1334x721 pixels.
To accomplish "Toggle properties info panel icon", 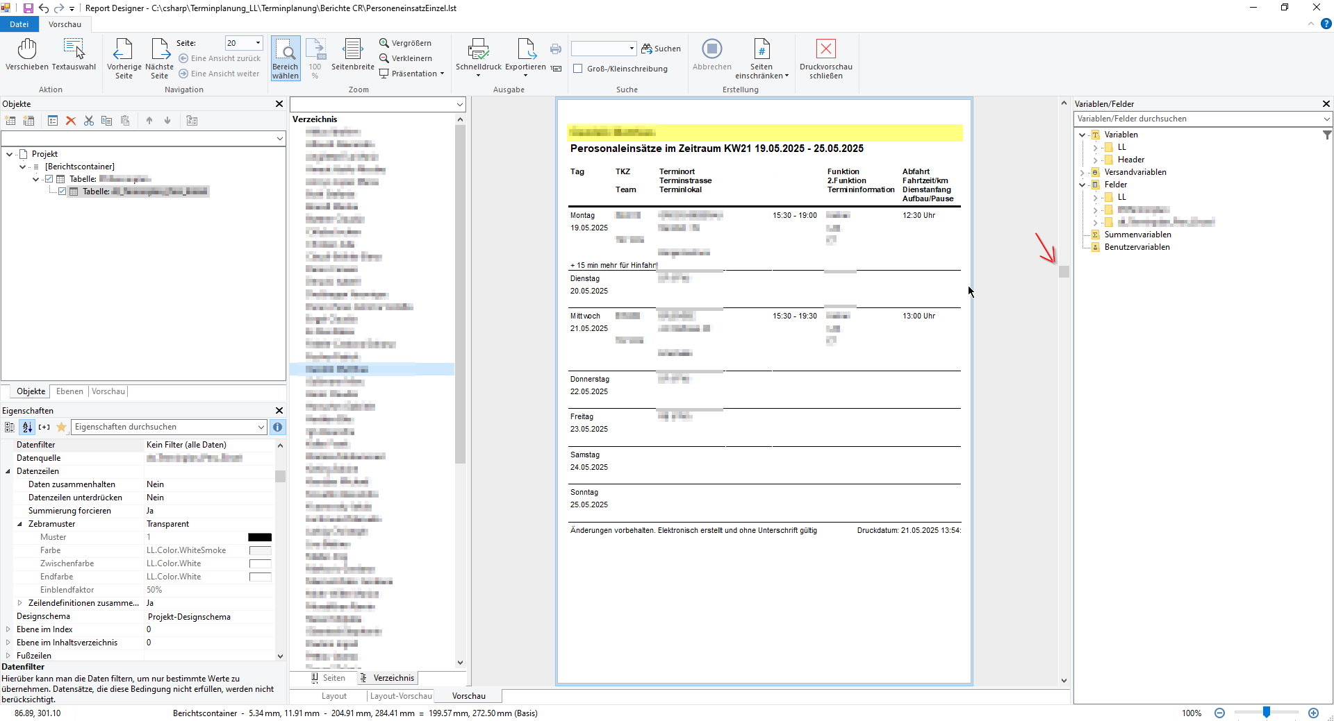I will (x=277, y=427).
